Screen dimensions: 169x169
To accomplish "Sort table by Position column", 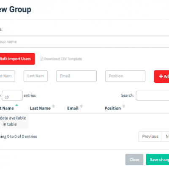I will click(x=113, y=108).
